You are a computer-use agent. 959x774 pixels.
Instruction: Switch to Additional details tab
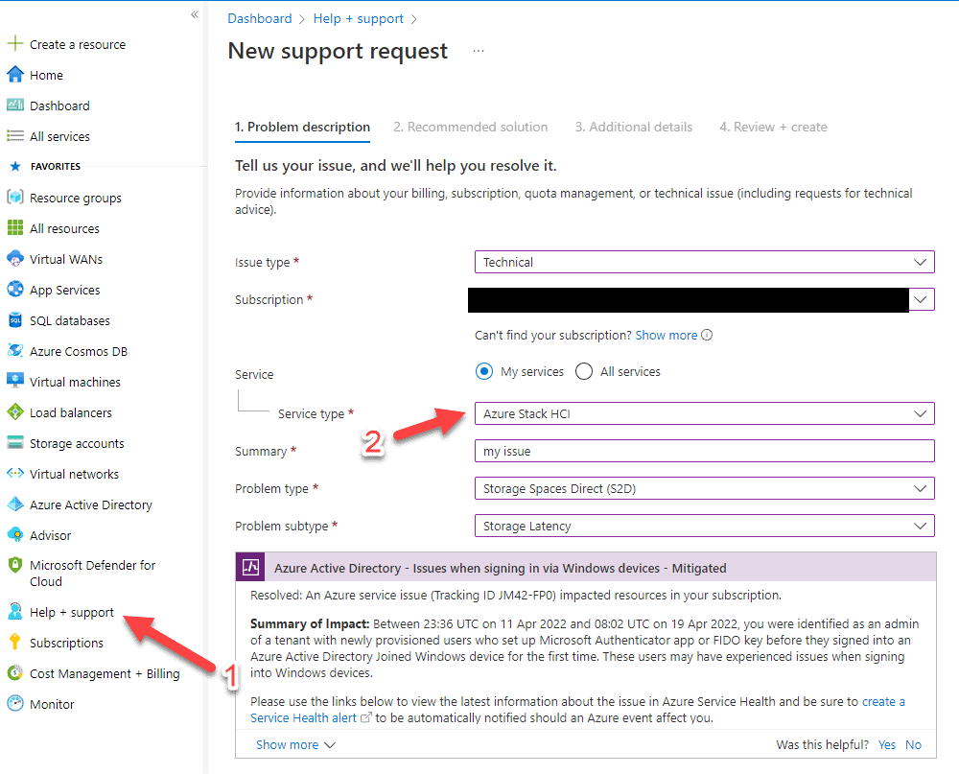tap(634, 127)
